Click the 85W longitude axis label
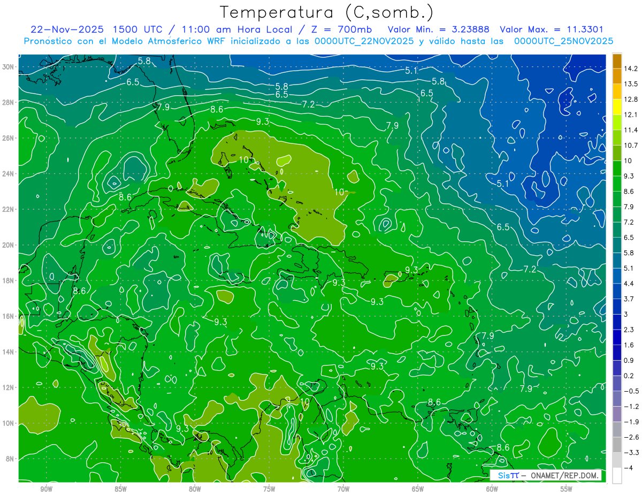This screenshot has height=496, width=642. [x=120, y=489]
